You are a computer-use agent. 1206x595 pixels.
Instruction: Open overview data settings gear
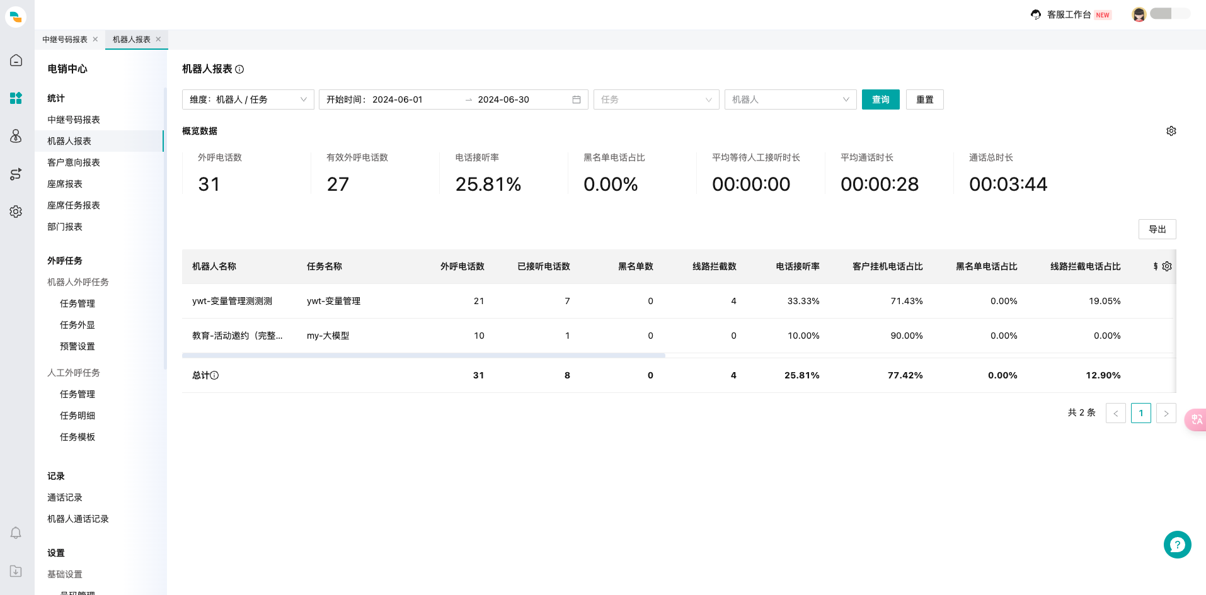point(1171,131)
